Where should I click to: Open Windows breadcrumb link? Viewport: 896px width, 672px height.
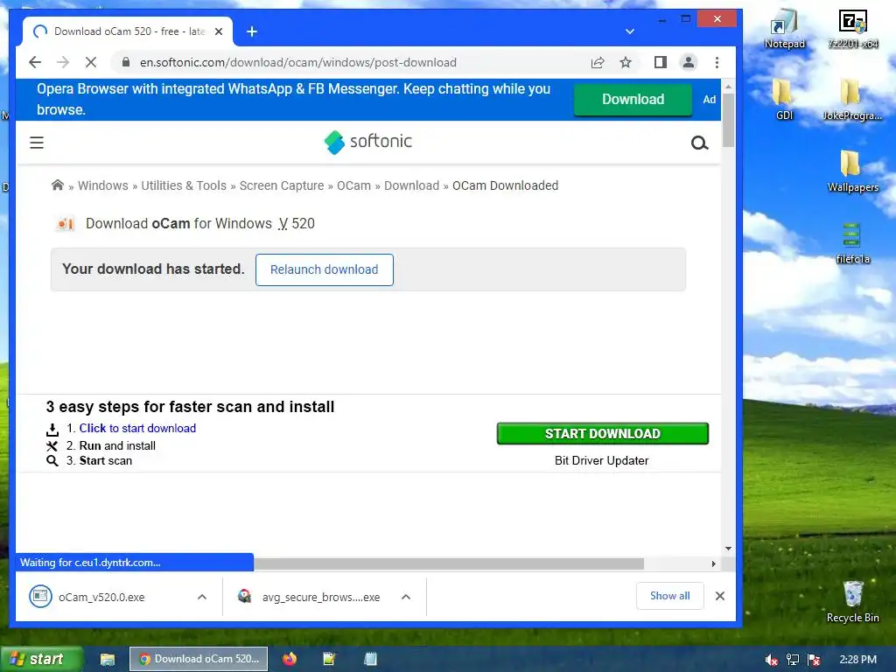[x=103, y=185]
